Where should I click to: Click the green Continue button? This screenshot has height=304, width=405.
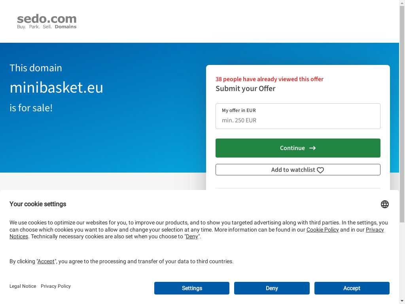(298, 148)
